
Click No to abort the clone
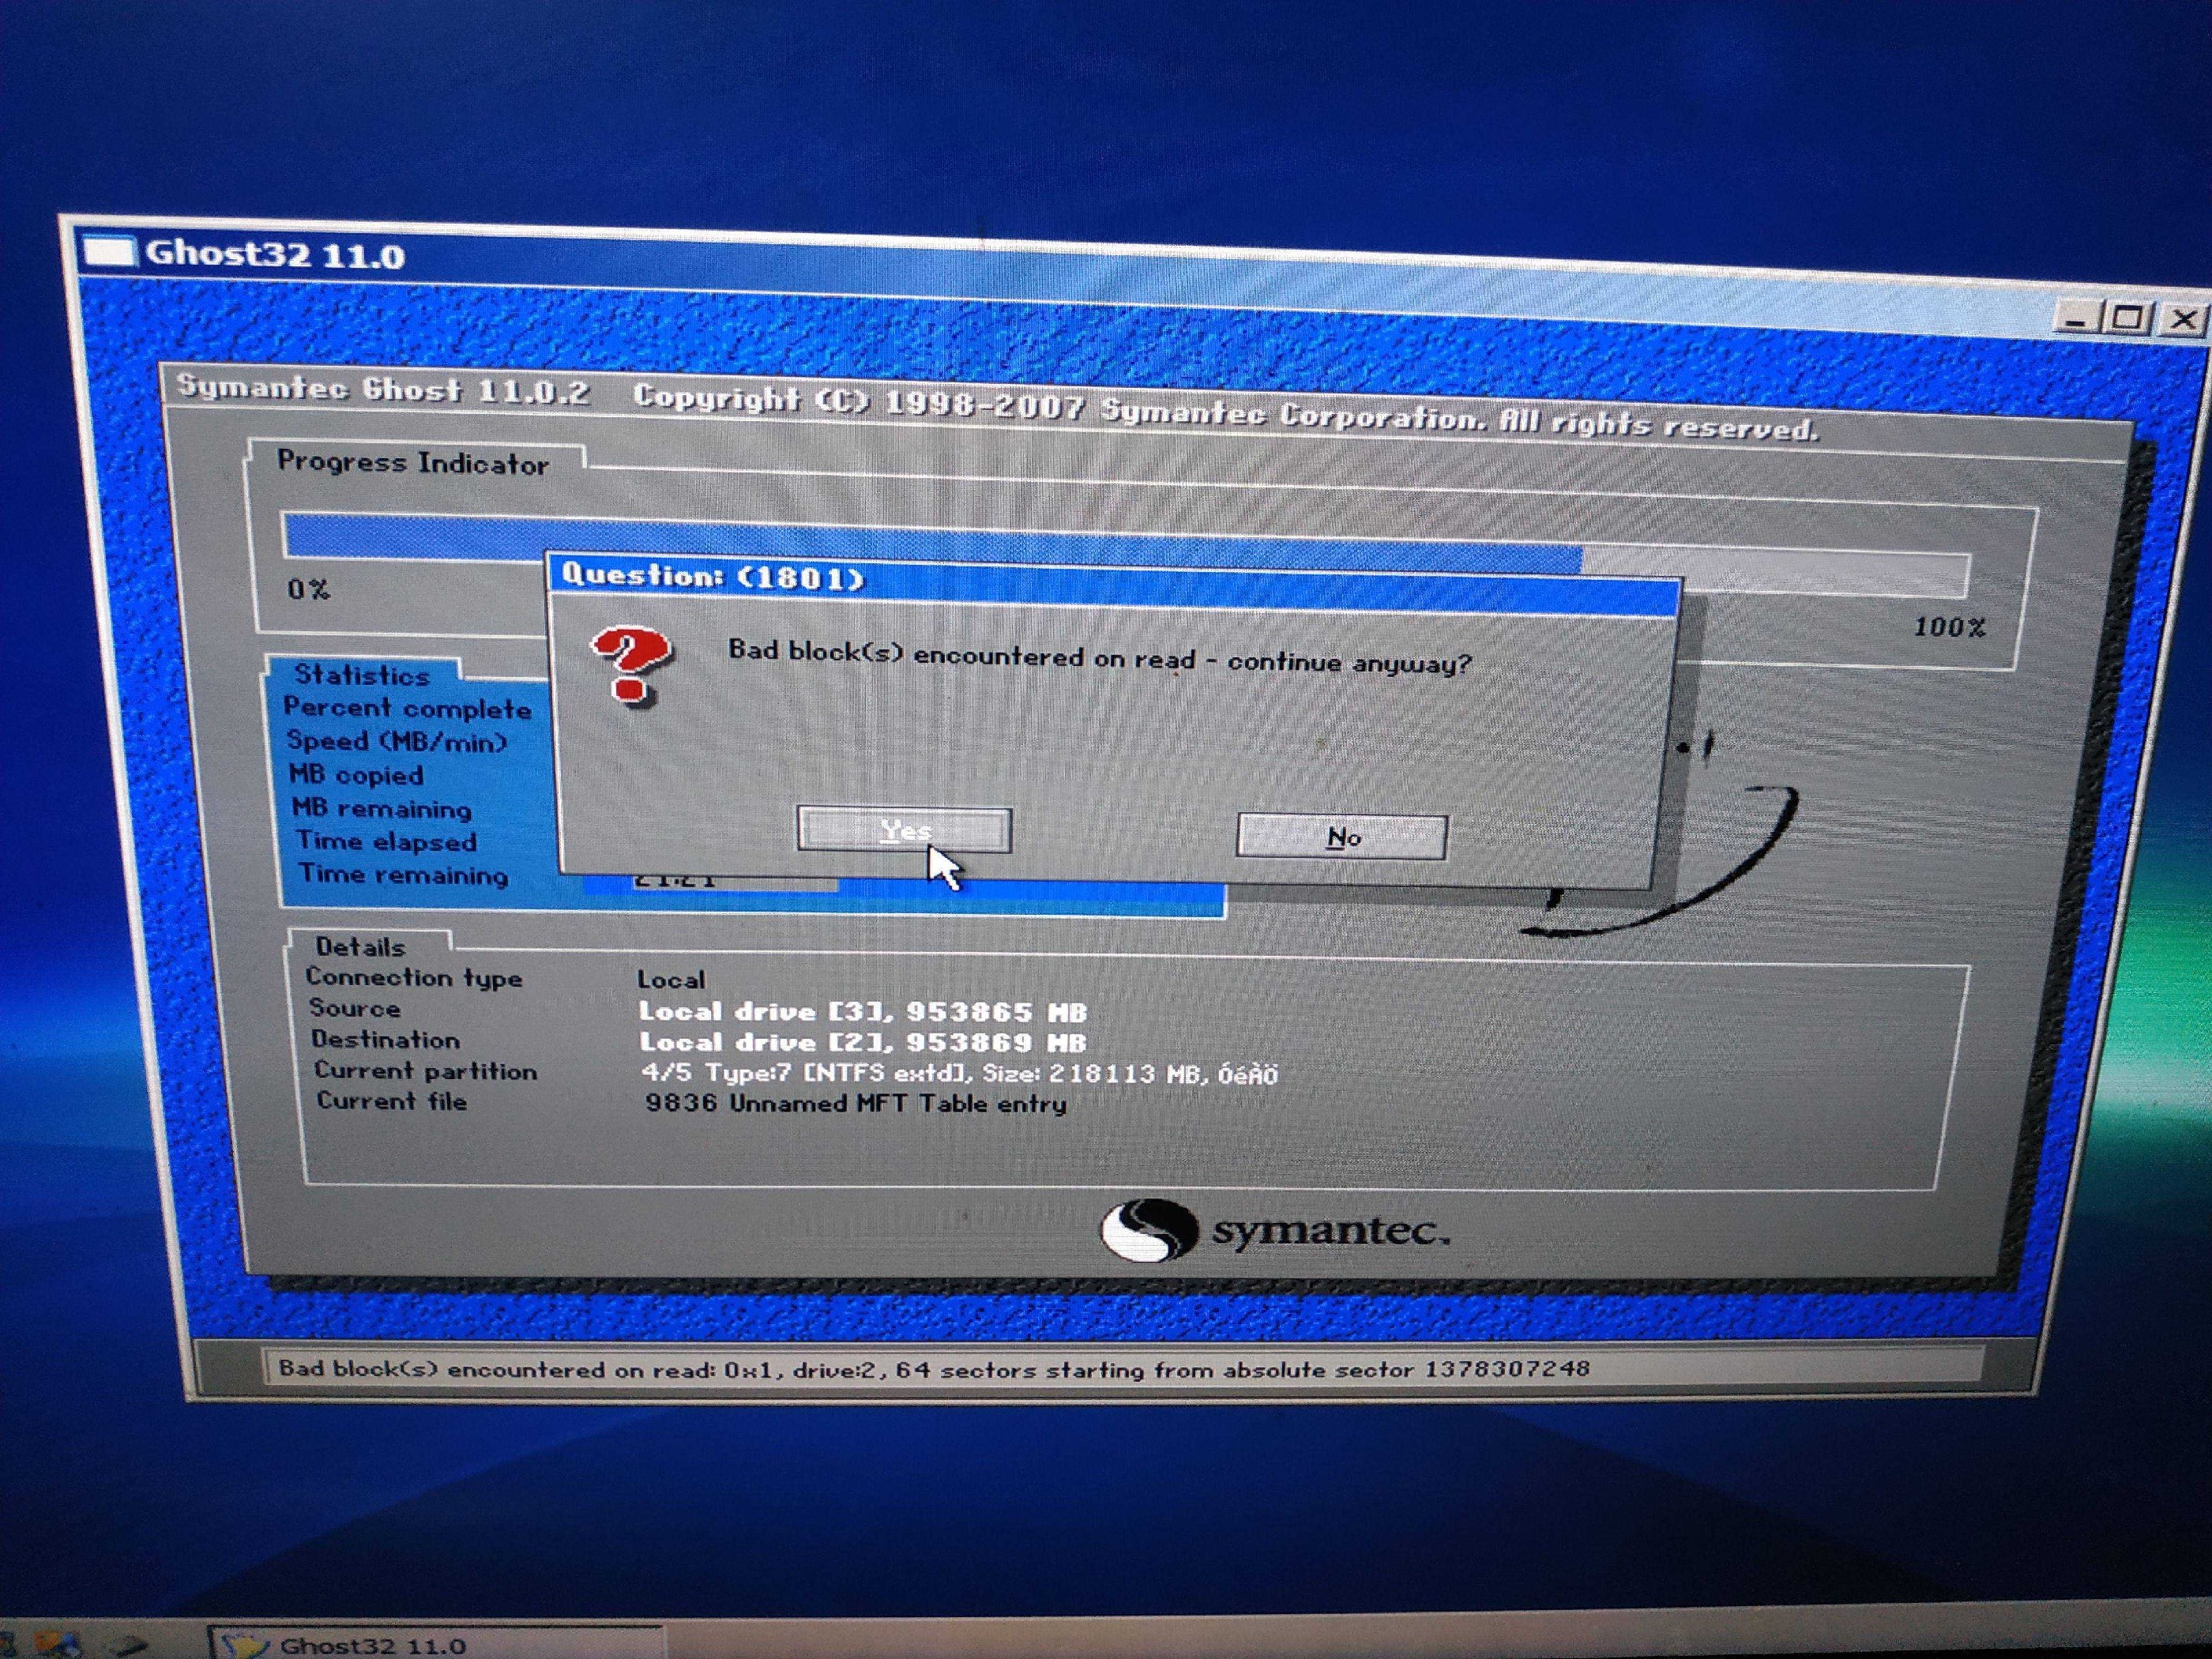coord(1342,836)
